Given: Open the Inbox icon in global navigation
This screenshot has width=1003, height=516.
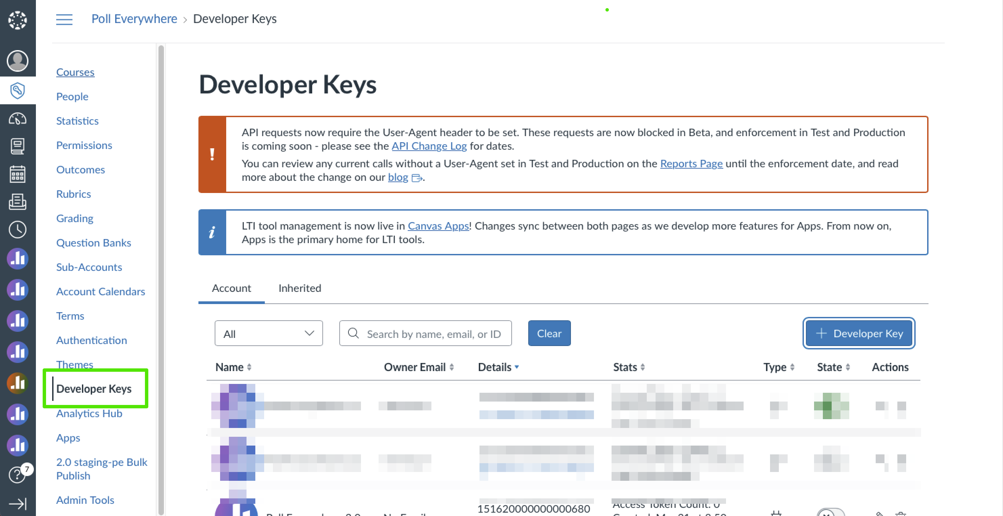Looking at the screenshot, I should (x=18, y=202).
